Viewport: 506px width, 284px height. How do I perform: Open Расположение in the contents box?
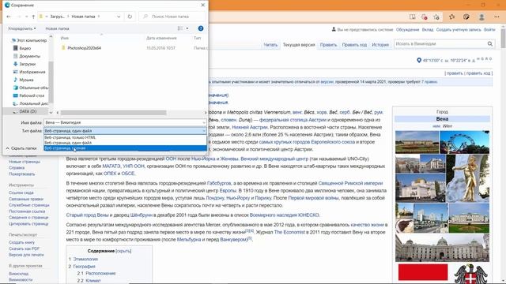coord(100,274)
